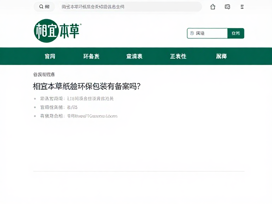Focus the green-bordered search input field
This screenshot has height=204, width=272.
click(207, 33)
